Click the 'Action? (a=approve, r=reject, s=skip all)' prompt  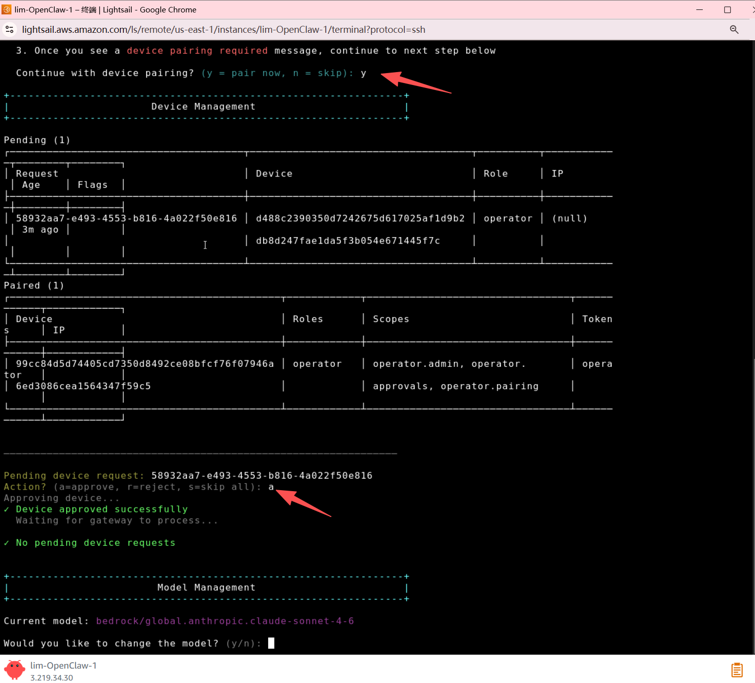132,487
